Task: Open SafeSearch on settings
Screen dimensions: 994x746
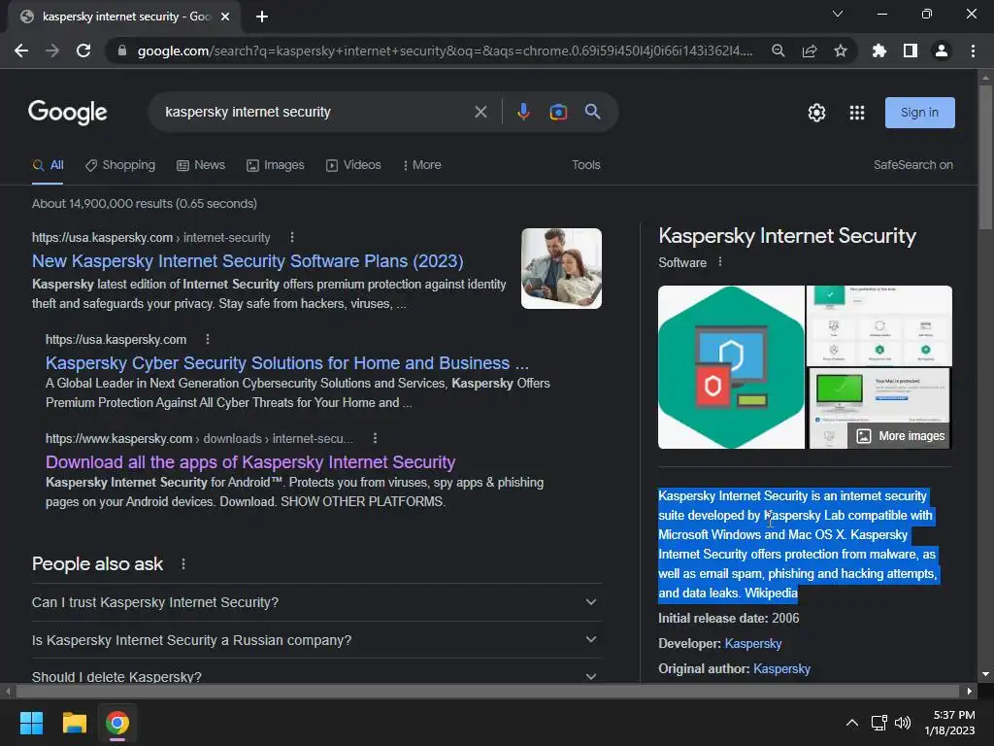Action: pyautogui.click(x=912, y=165)
